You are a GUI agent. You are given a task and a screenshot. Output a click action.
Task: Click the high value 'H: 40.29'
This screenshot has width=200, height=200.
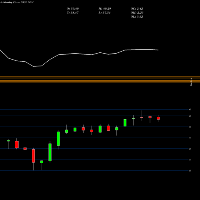point(105,9)
